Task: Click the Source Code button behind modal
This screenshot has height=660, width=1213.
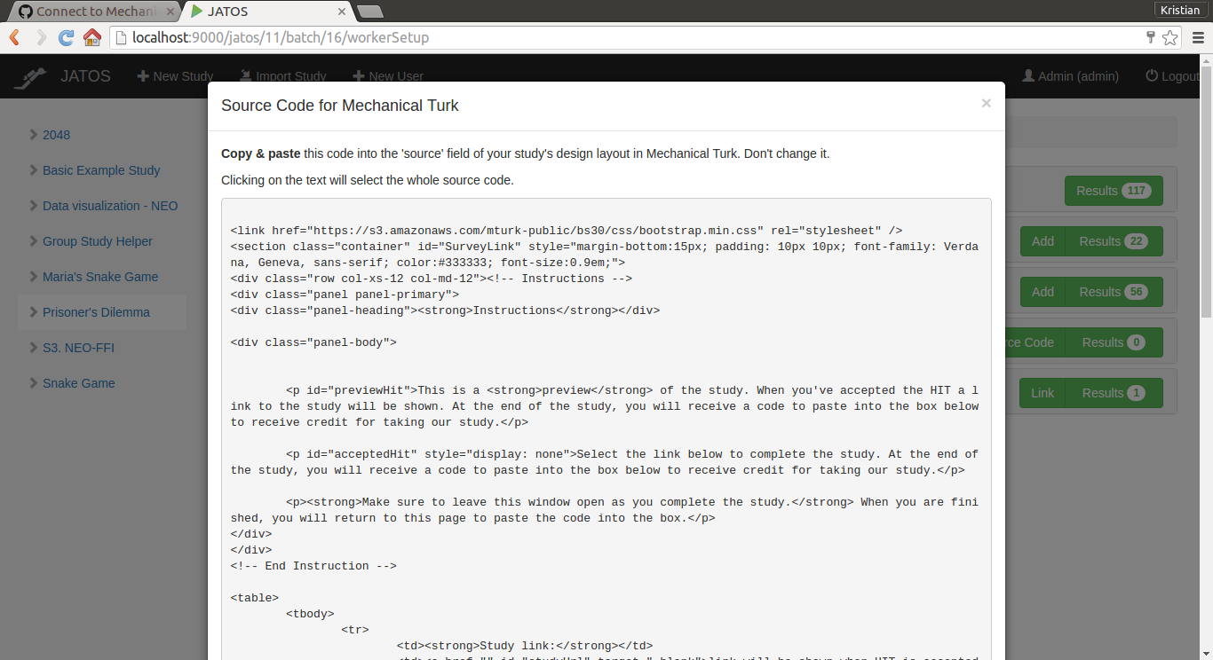Action: [1035, 342]
